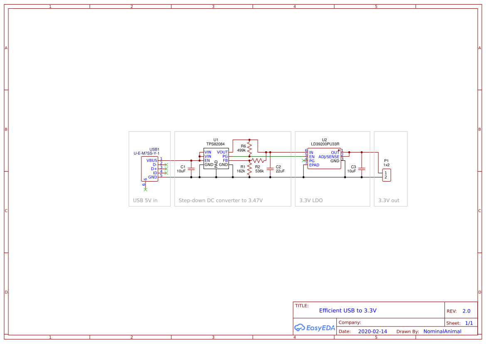This screenshot has width=486, height=344.
Task: Click the ADJ/SENSE pin label on U2
Action: click(x=329, y=157)
